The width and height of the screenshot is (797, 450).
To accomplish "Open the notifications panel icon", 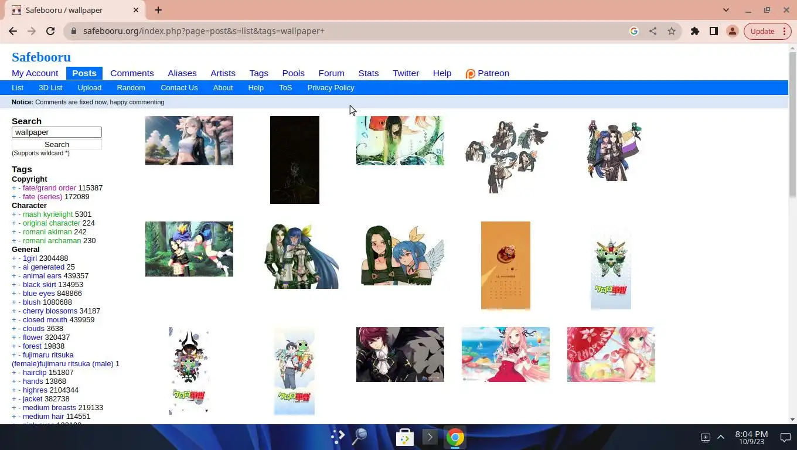I will tap(785, 437).
